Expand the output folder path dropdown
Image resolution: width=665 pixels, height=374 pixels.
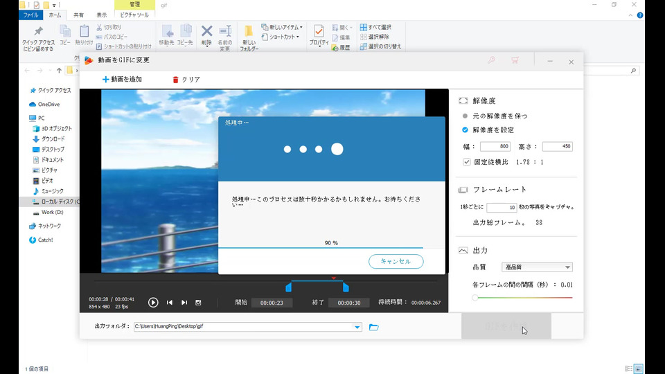pos(357,327)
